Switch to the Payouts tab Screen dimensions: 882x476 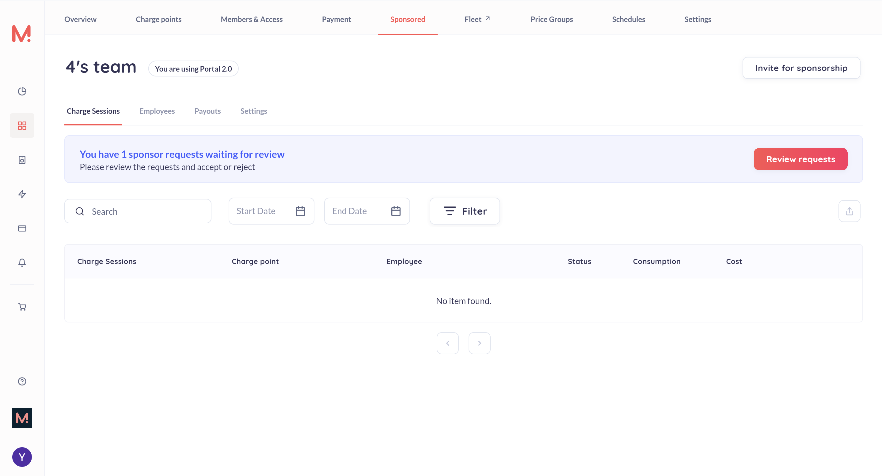tap(207, 111)
